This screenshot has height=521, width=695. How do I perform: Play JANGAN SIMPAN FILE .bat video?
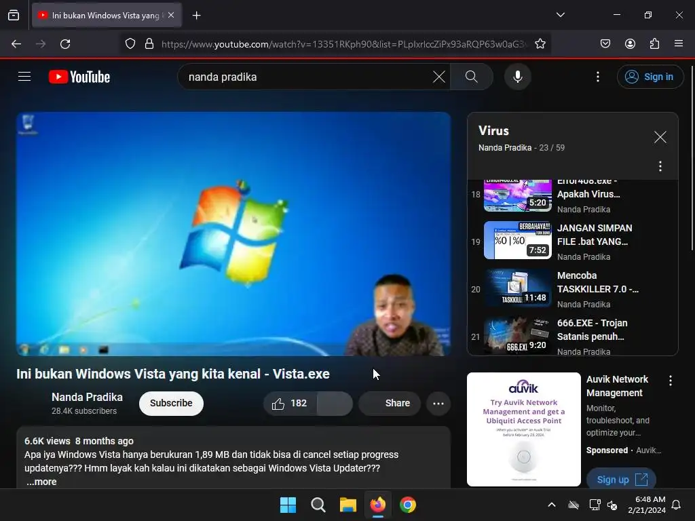573,242
